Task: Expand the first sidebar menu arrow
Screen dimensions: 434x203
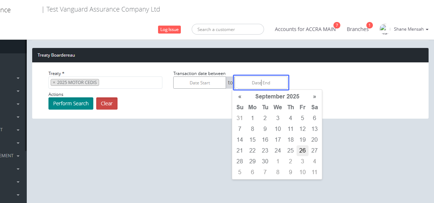Action: point(18,78)
